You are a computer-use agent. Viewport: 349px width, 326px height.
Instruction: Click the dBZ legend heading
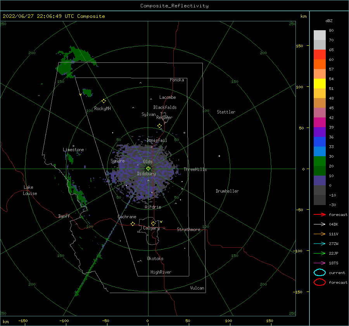pos(329,21)
